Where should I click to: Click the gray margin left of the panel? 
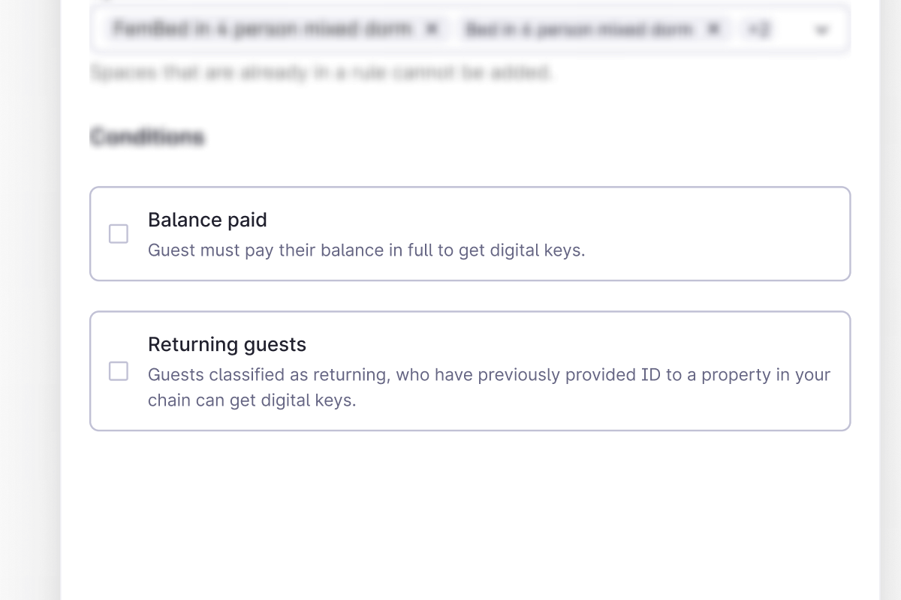[30, 300]
